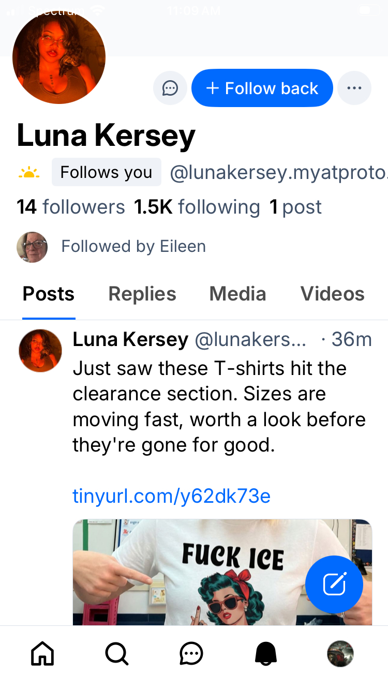Open the three-dot more options menu
This screenshot has height=690, width=388.
pos(354,88)
